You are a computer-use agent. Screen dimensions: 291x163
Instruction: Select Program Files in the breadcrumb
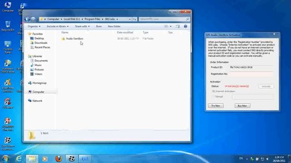pos(92,19)
